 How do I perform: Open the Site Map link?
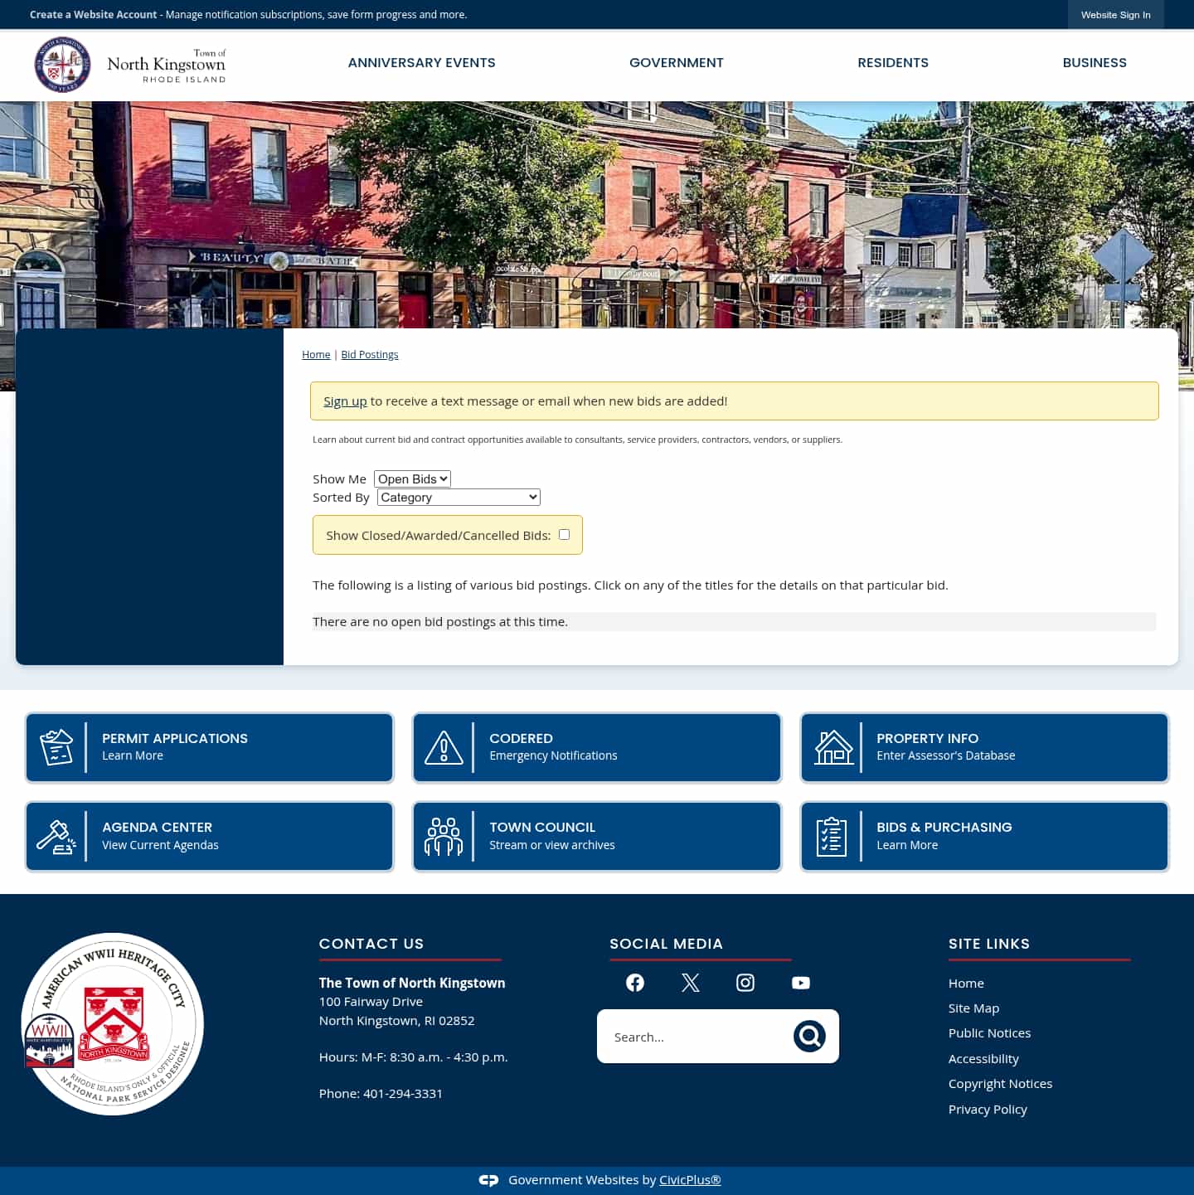pyautogui.click(x=973, y=1008)
